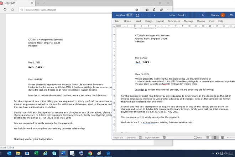Open File Explorer from the taskbar
235x157 pixels.
tap(18, 153)
